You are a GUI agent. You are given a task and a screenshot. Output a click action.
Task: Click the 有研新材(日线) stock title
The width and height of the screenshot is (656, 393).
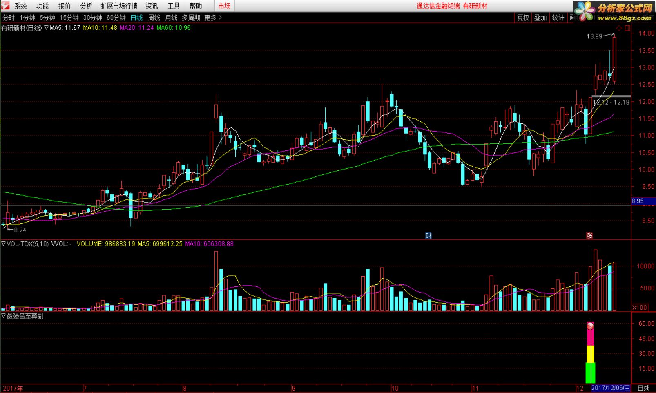(x=22, y=28)
